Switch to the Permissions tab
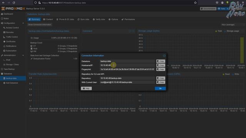Screen dimensions: 246x138 click(128, 20)
